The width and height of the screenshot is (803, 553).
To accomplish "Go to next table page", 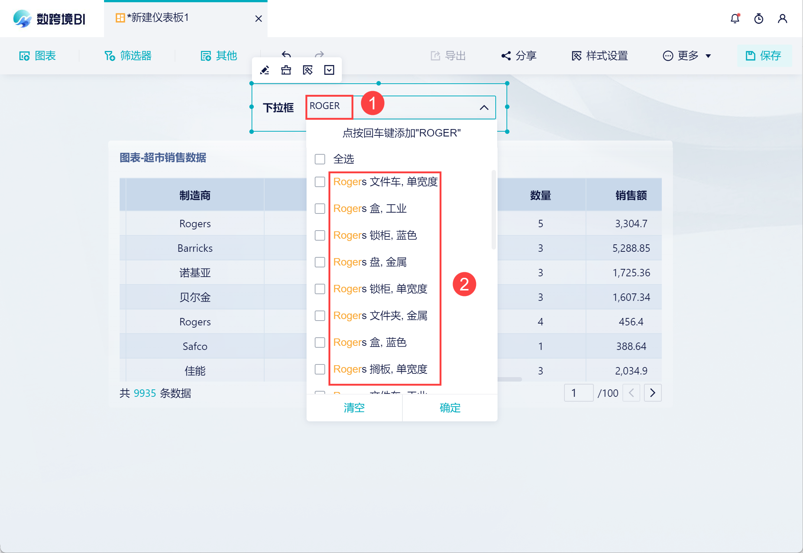I will [x=653, y=393].
